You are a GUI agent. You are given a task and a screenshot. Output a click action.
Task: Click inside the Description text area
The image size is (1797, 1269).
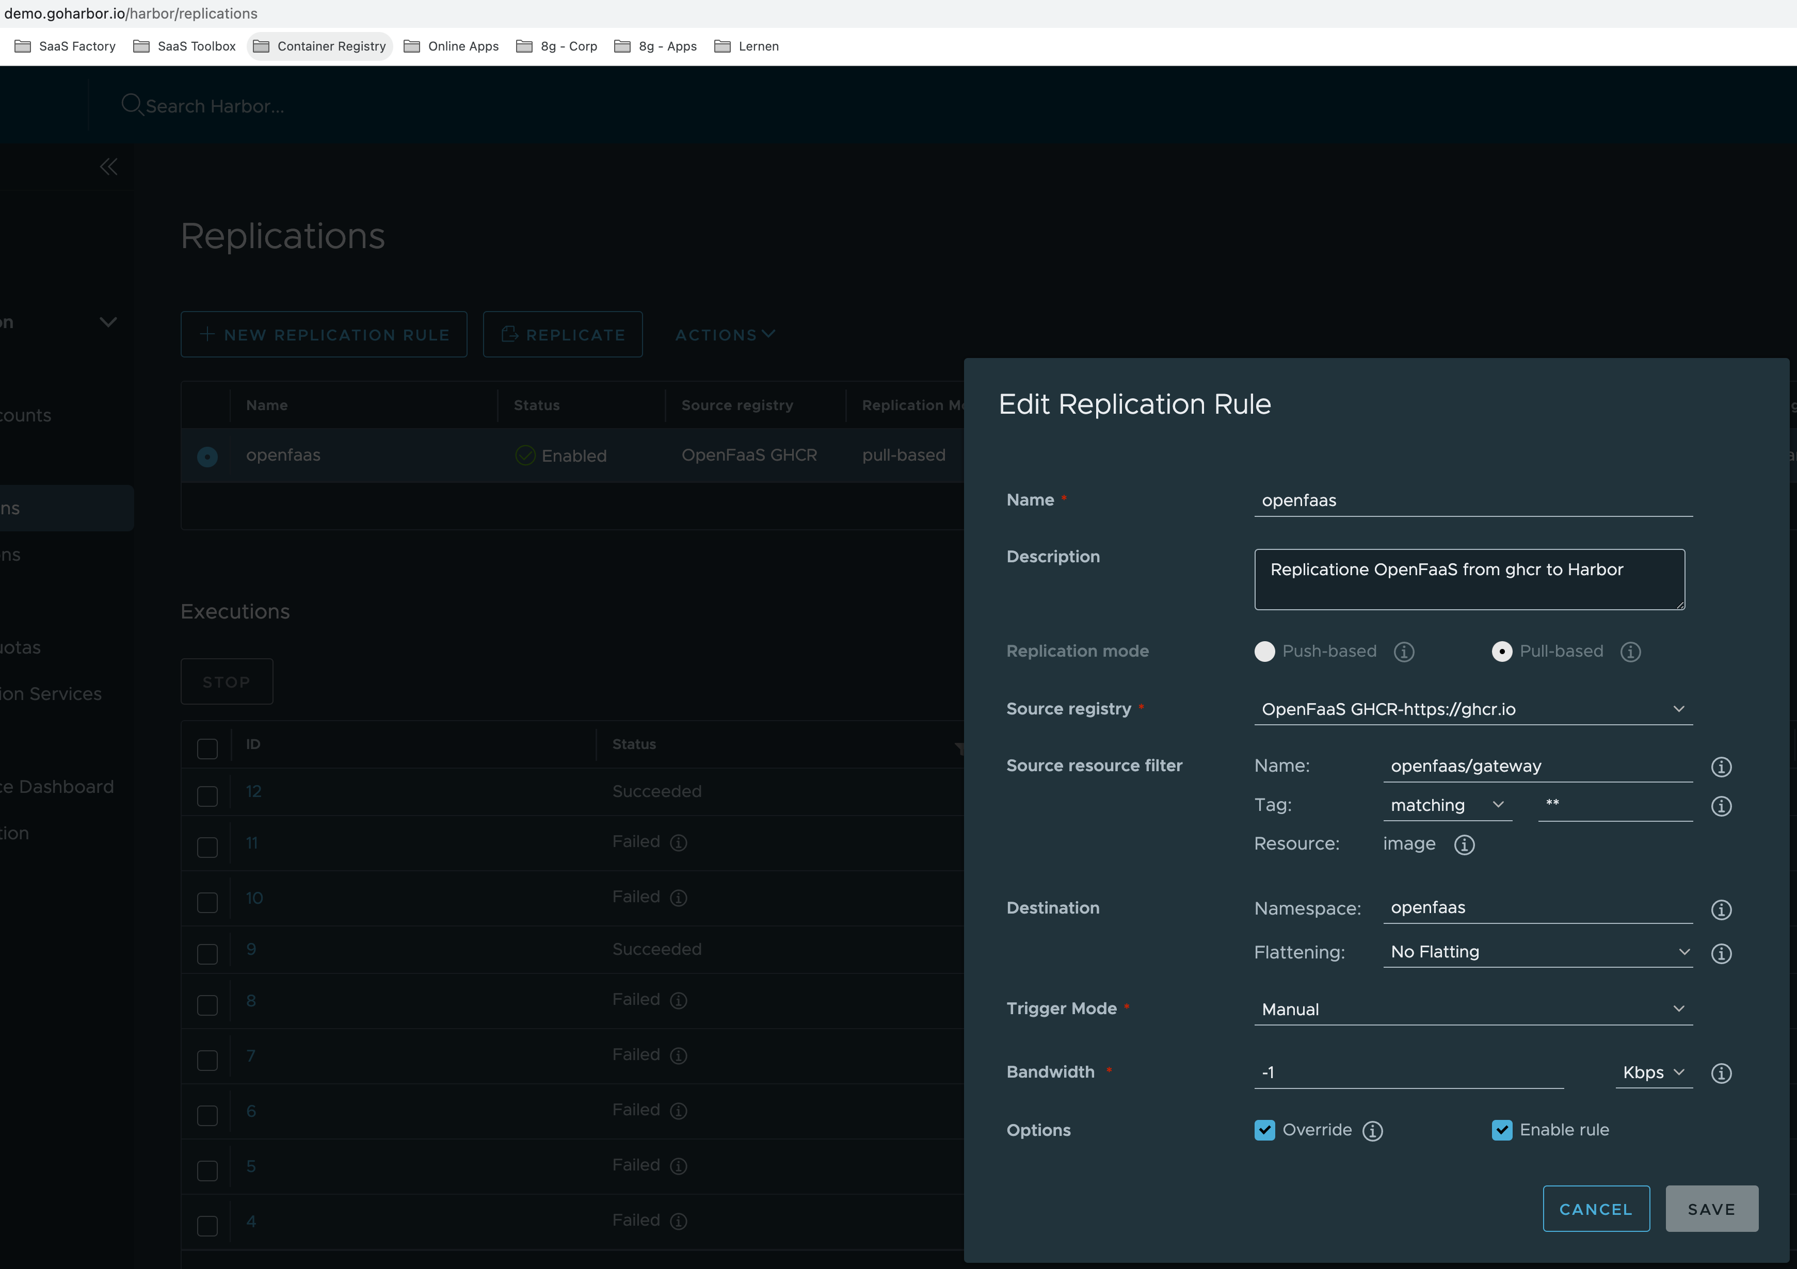[1469, 579]
